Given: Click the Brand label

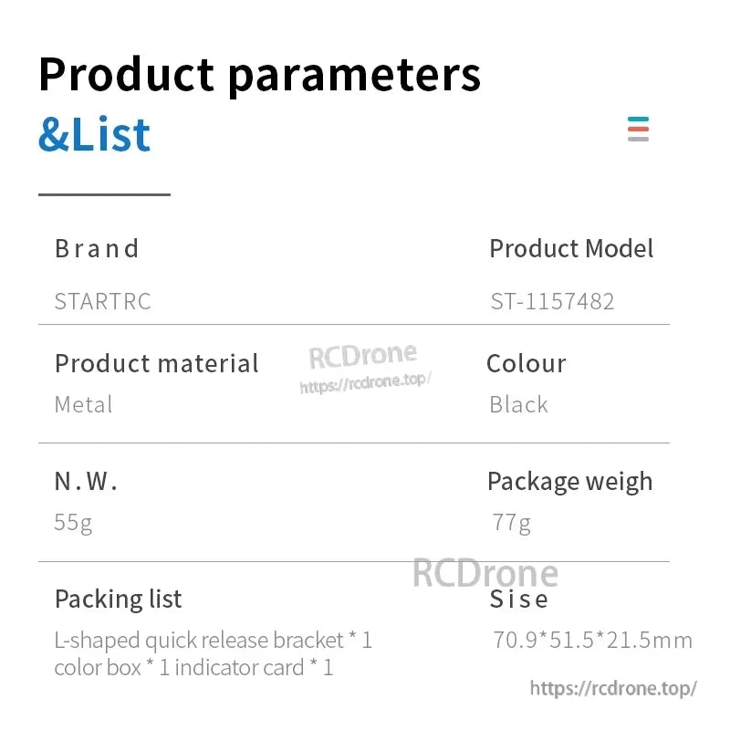Looking at the screenshot, I should 97,248.
